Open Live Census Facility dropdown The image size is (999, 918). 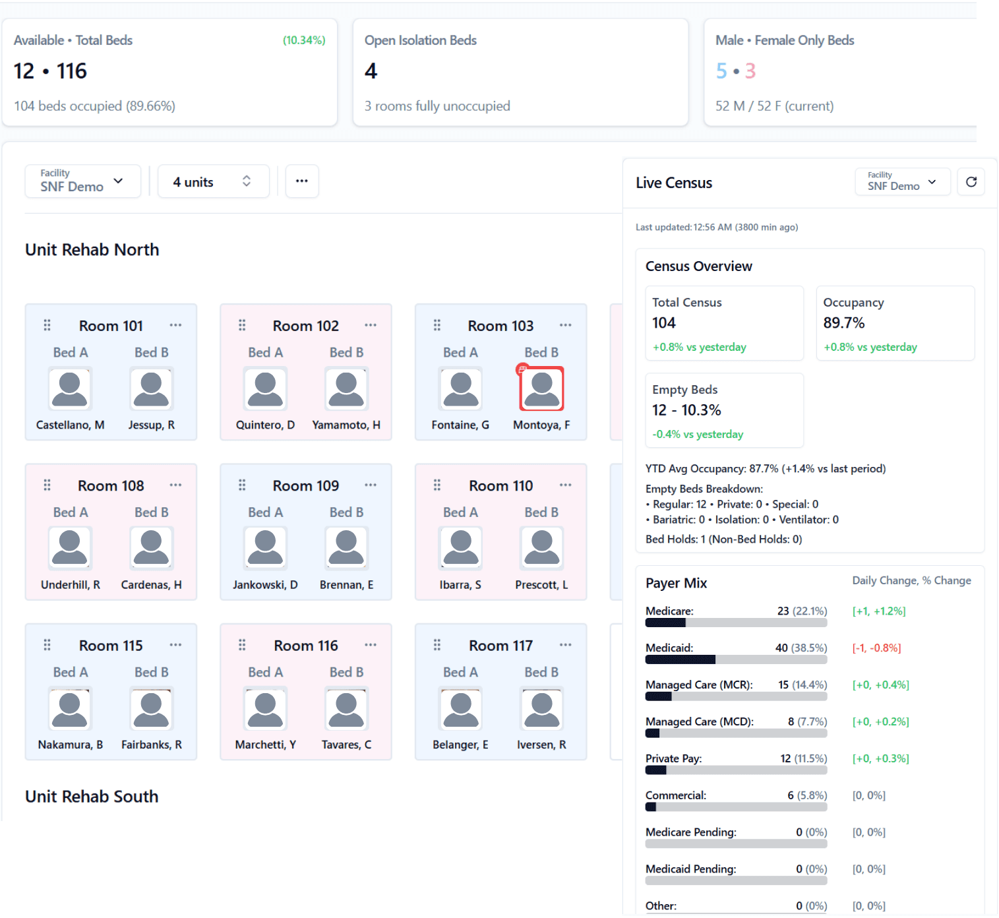point(902,182)
